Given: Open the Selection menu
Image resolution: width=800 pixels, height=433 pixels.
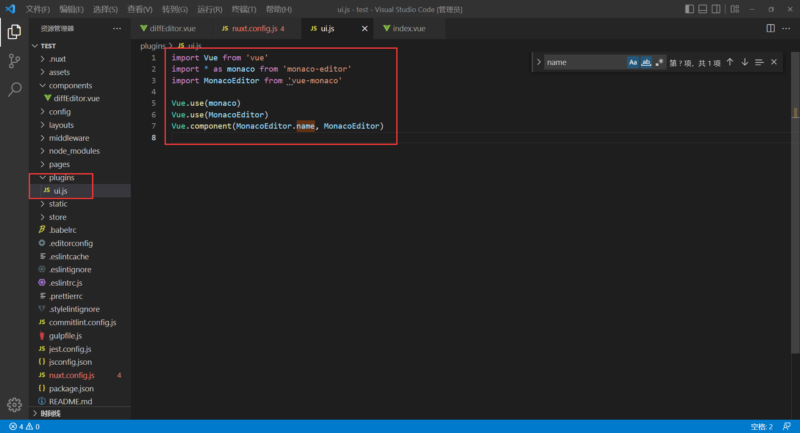Looking at the screenshot, I should coord(105,9).
